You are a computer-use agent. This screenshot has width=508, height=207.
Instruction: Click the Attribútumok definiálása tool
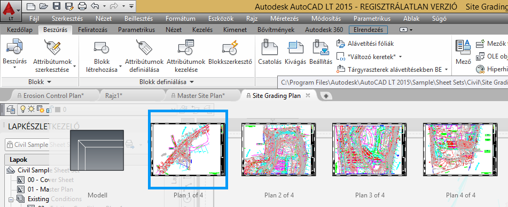[x=144, y=56]
